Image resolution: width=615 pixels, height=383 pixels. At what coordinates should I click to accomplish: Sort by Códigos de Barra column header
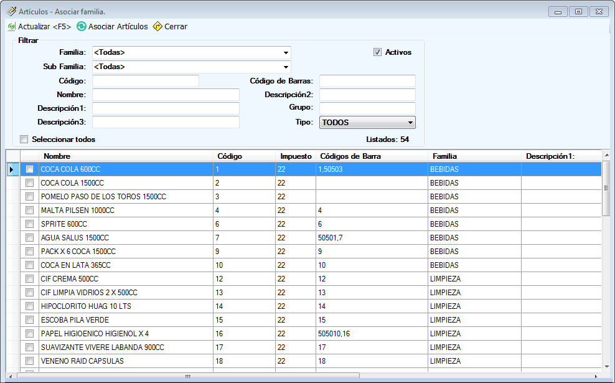(x=372, y=156)
